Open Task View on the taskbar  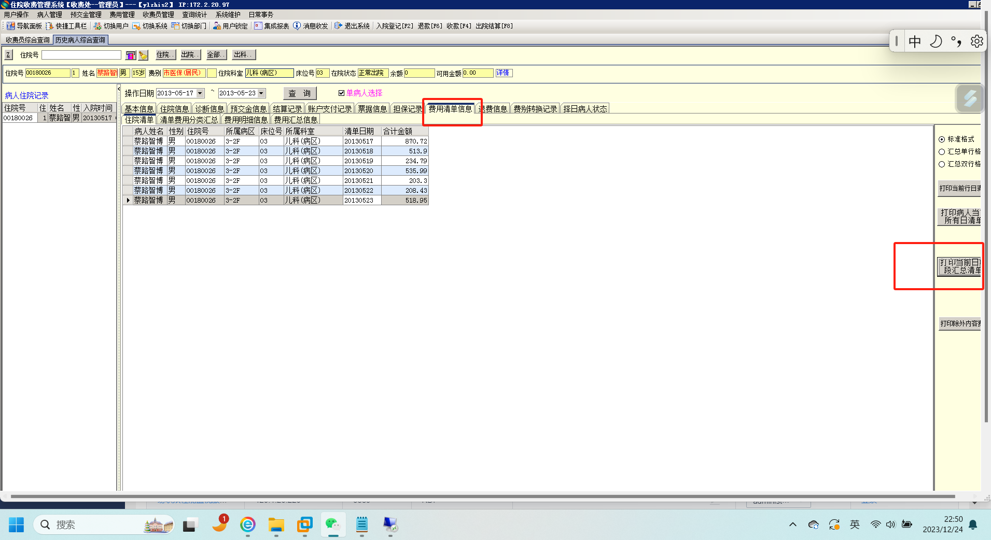pos(191,525)
